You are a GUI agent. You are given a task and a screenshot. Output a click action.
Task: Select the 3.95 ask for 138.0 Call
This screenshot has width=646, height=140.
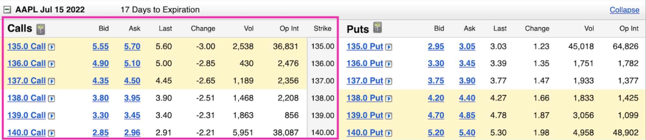pyautogui.click(x=132, y=98)
